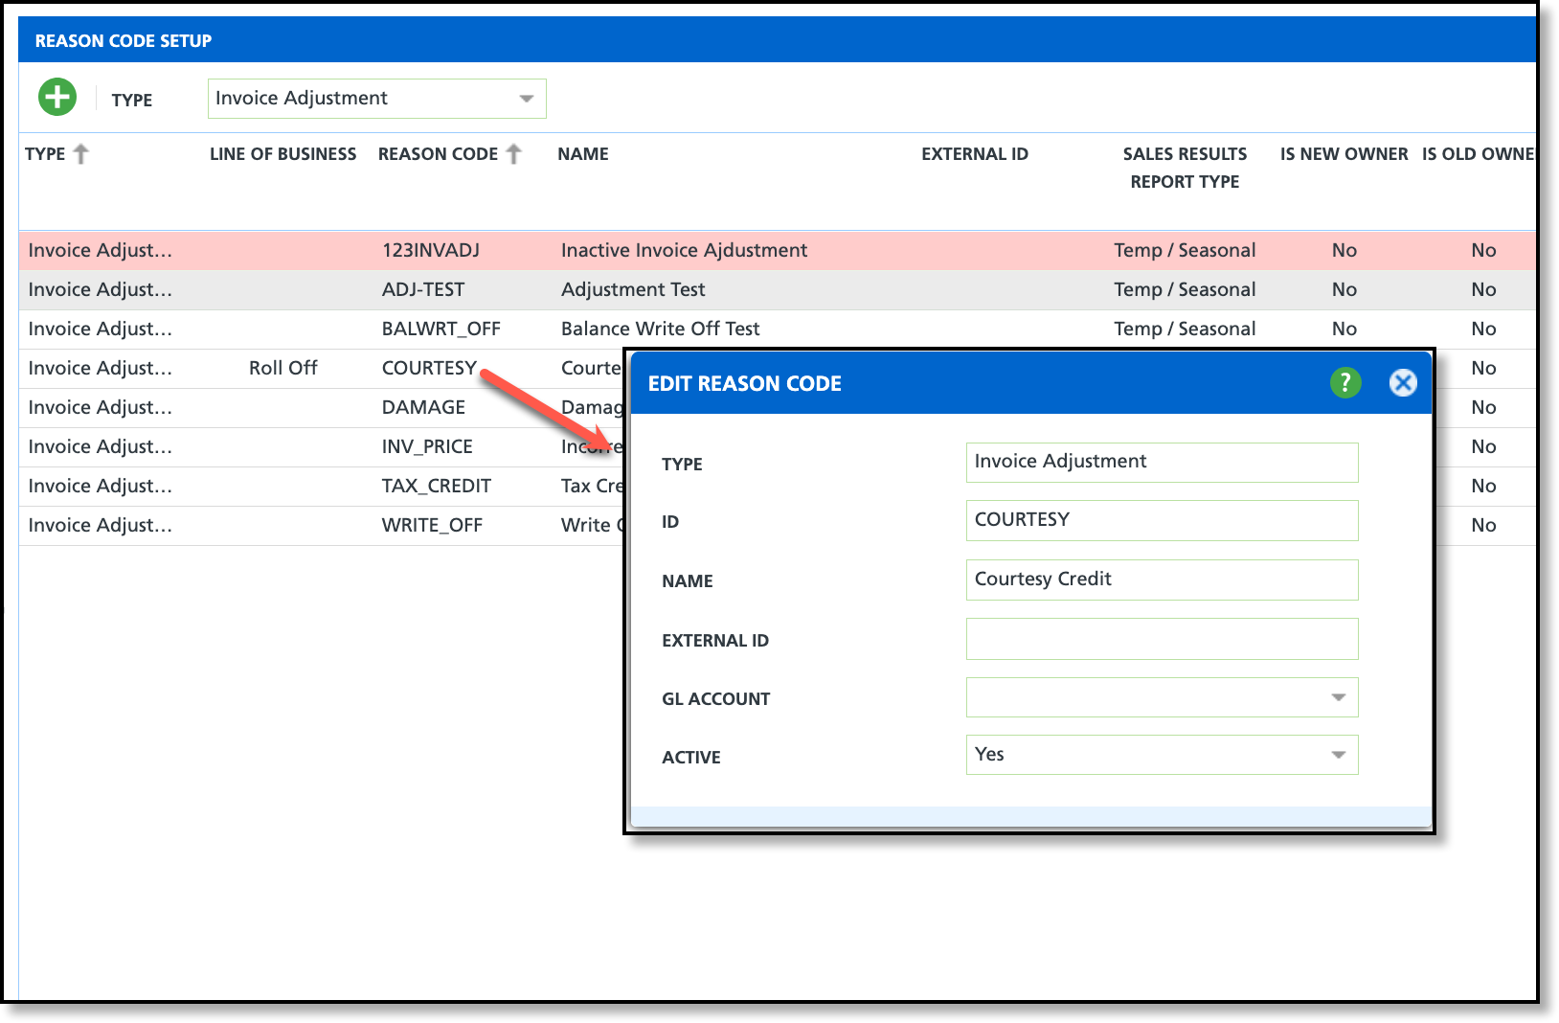Click Is Old Owner No in COURTESY row
The width and height of the screenshot is (1559, 1023).
(x=1483, y=368)
